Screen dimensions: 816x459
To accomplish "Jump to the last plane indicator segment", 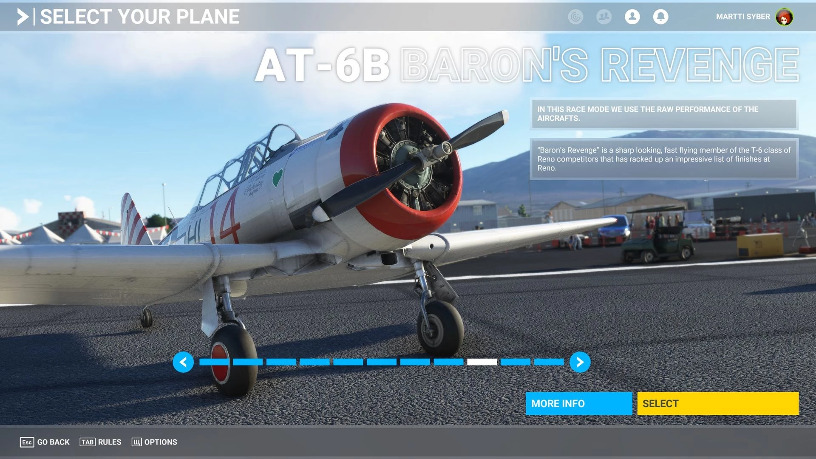I will (549, 362).
